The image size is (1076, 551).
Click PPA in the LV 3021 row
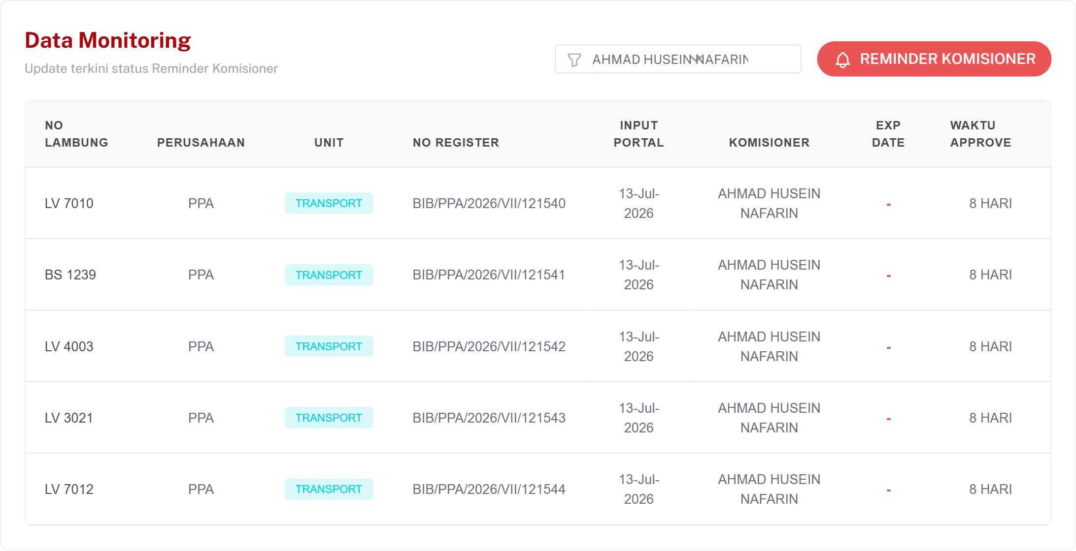click(x=201, y=418)
